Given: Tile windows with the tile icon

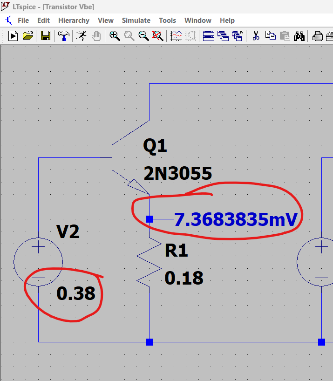Looking at the screenshot, I should (208, 36).
